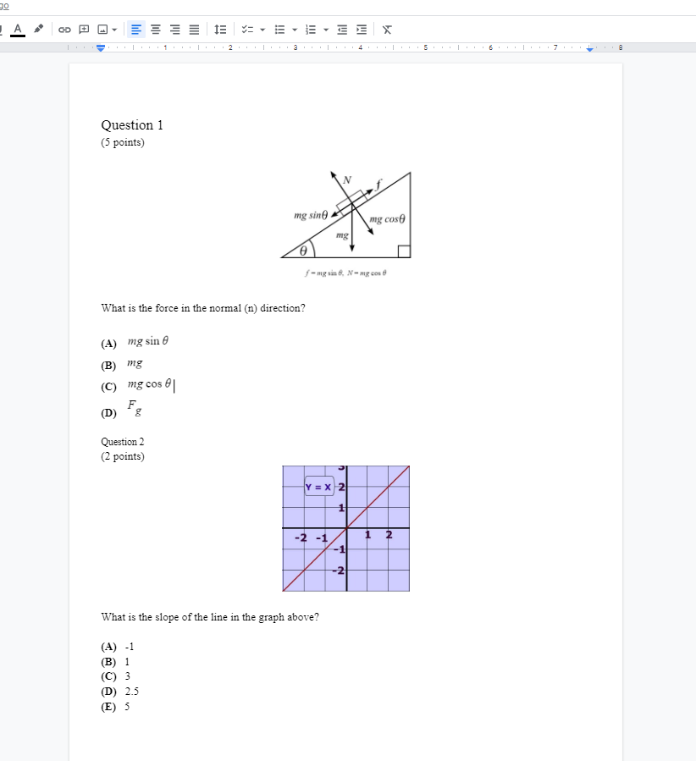Click the 'Fg' equation in option D
The image size is (696, 761).
click(x=135, y=408)
